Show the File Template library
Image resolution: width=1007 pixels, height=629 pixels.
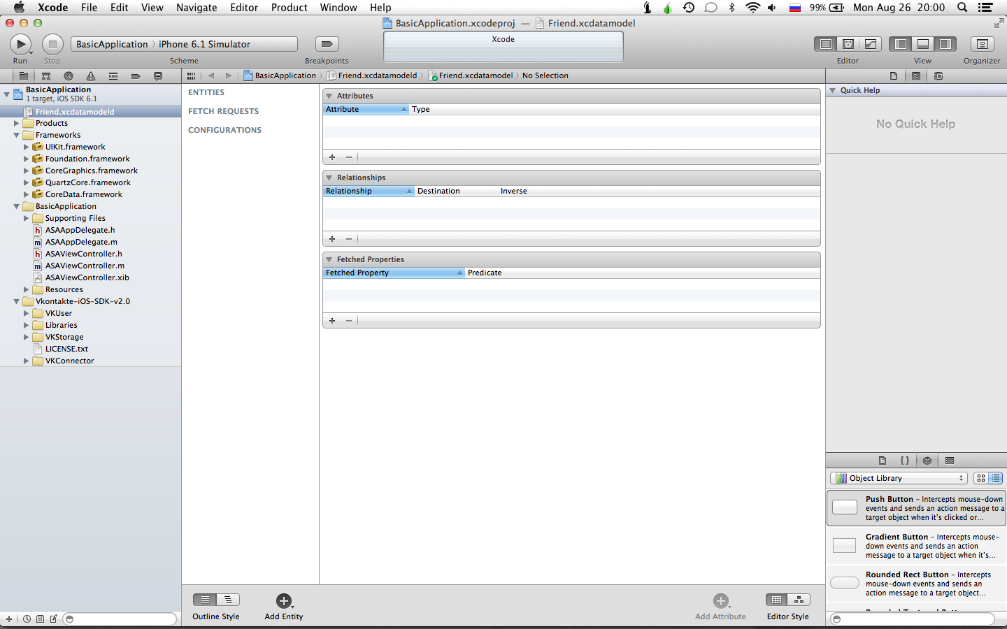(x=883, y=461)
